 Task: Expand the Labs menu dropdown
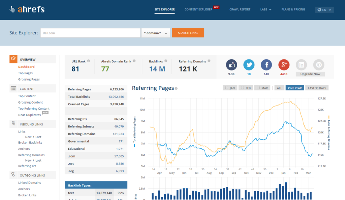coord(266,9)
